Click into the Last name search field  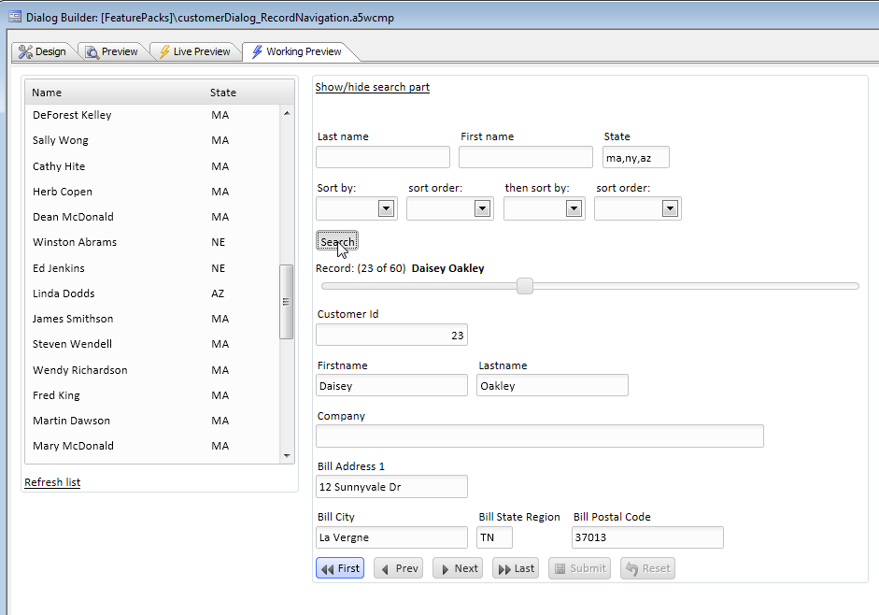click(383, 157)
